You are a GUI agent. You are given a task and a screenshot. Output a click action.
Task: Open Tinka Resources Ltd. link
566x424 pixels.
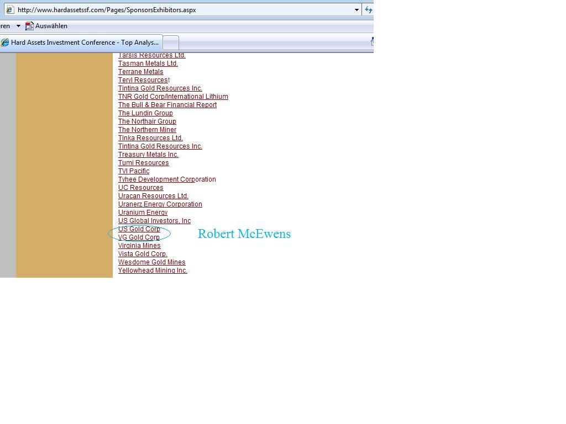[150, 138]
